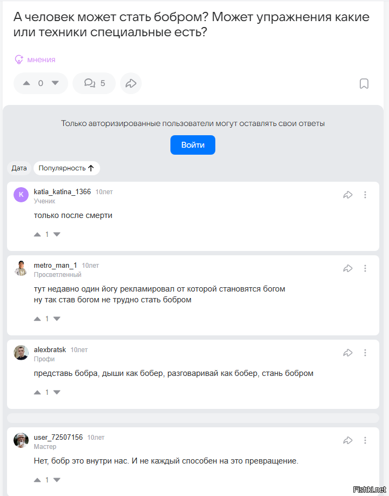
Task: Bookmark this question
Action: click(364, 83)
